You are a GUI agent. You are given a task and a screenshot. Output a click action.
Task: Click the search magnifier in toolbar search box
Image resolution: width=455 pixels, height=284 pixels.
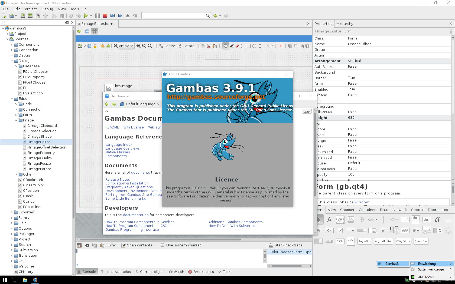[x=207, y=16]
